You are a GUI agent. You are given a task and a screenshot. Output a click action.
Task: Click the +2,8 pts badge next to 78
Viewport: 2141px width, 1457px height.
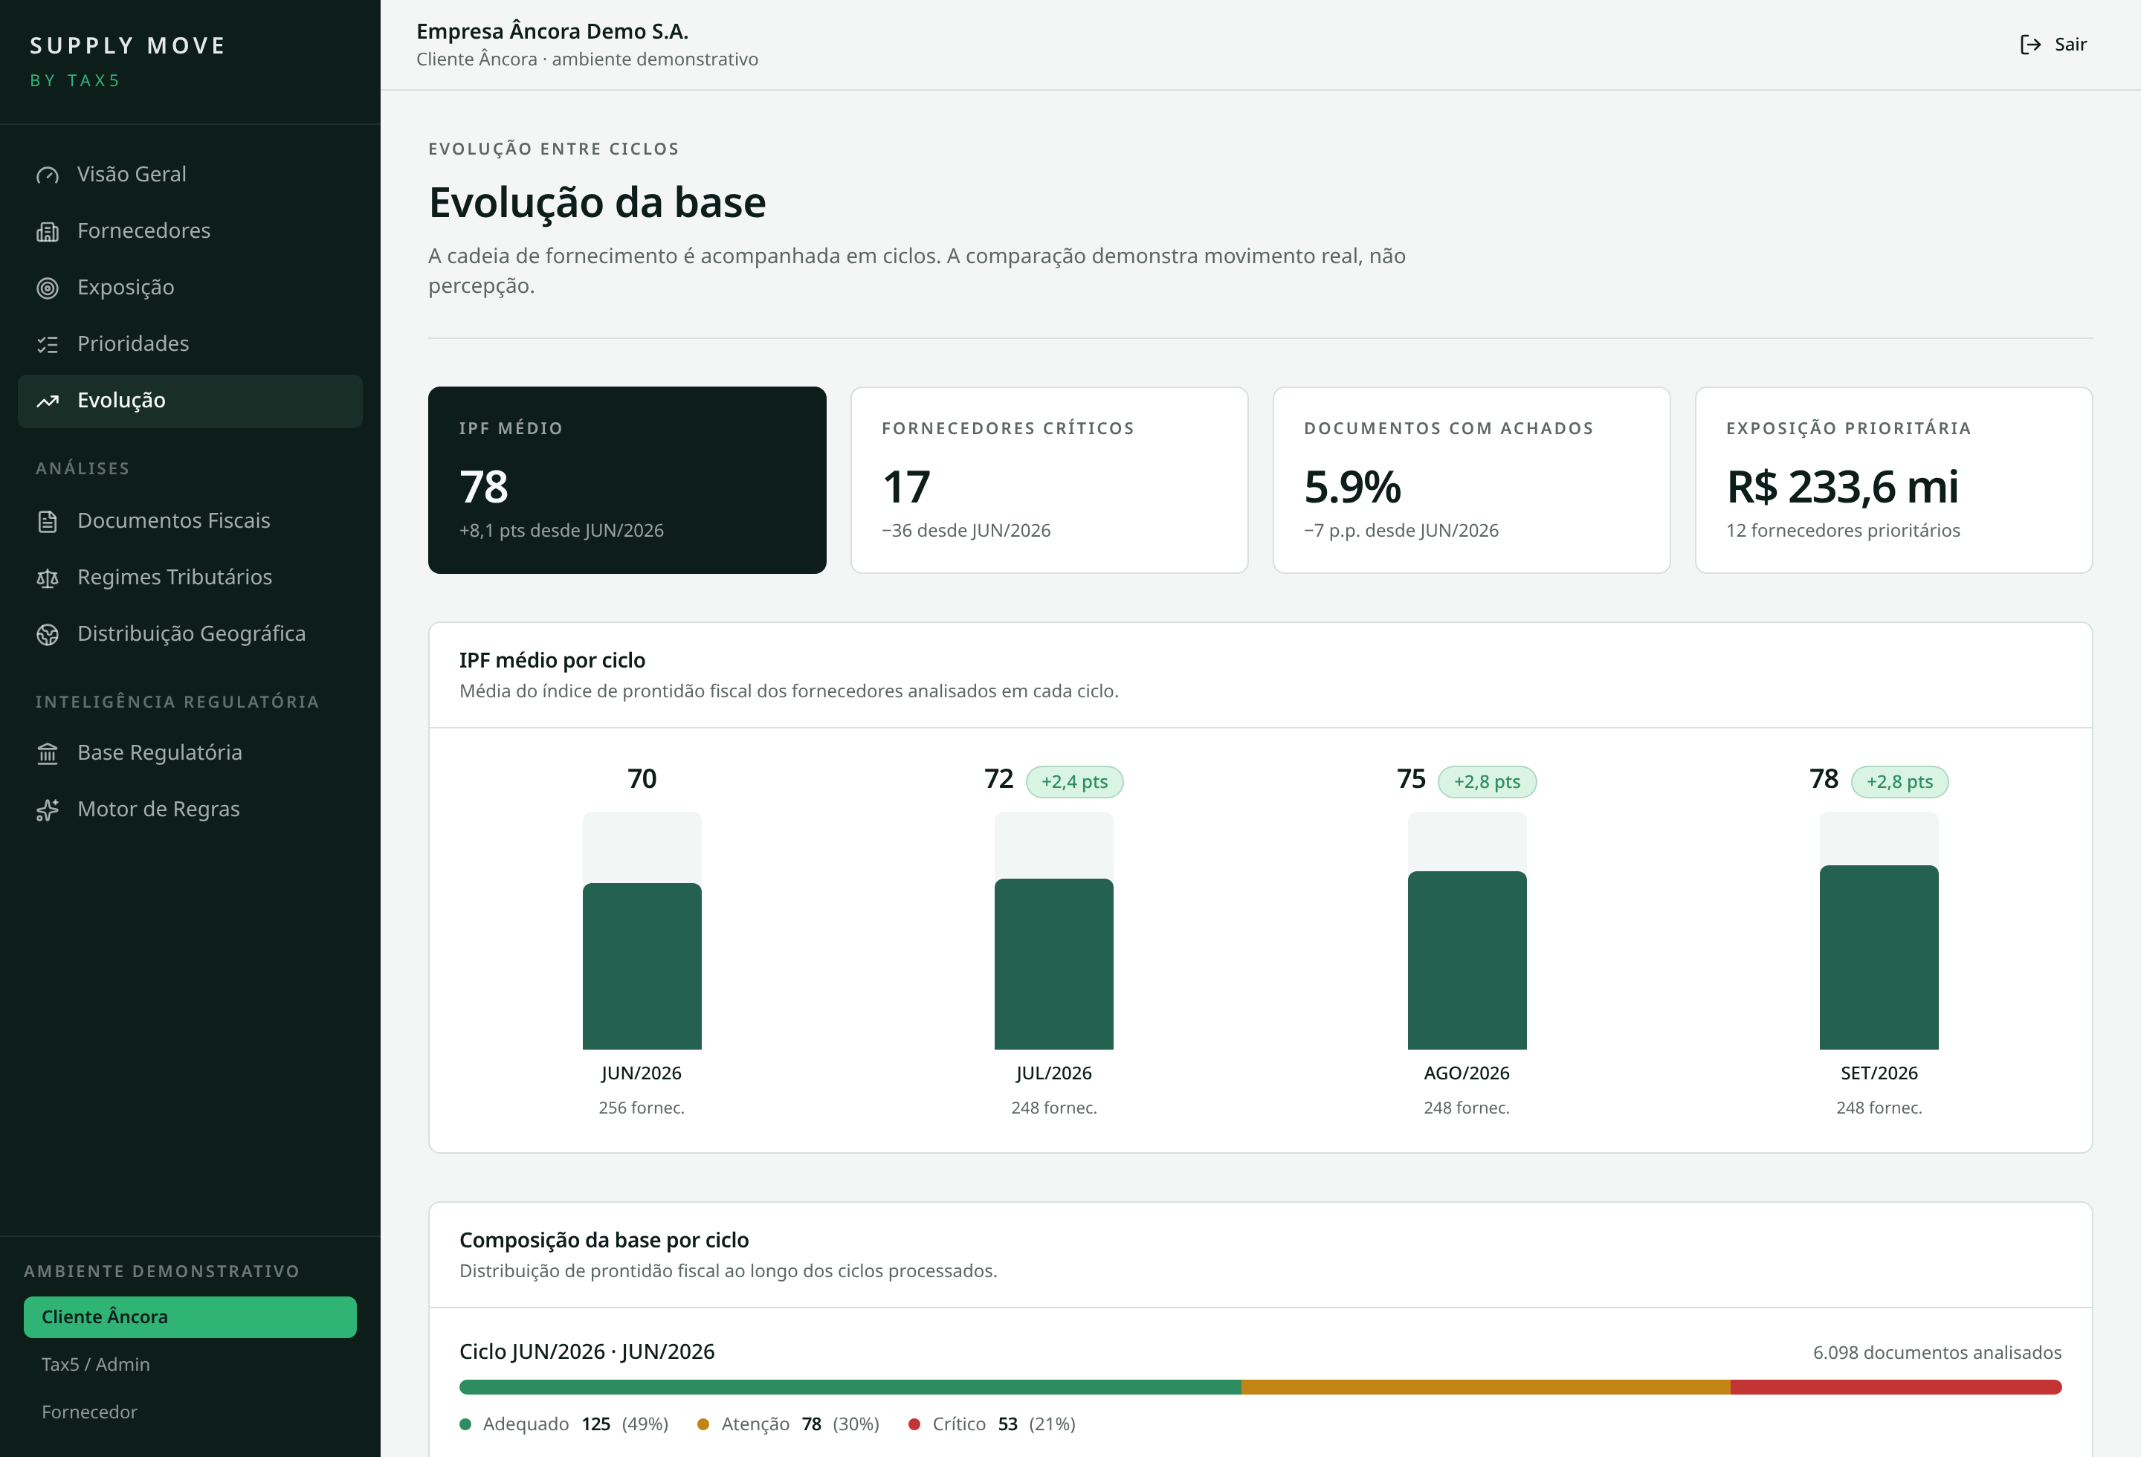click(x=1899, y=782)
